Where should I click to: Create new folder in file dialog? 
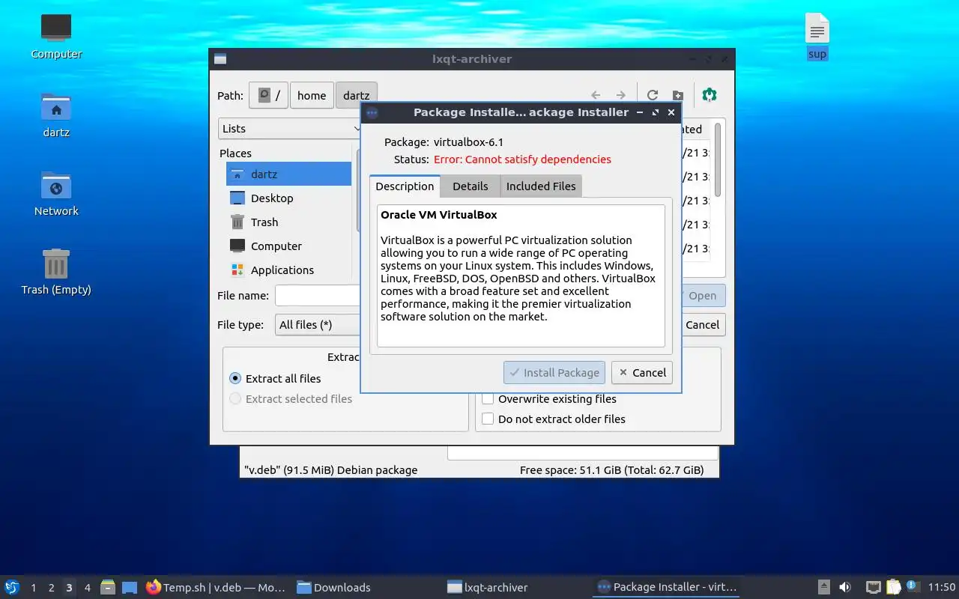pyautogui.click(x=677, y=95)
